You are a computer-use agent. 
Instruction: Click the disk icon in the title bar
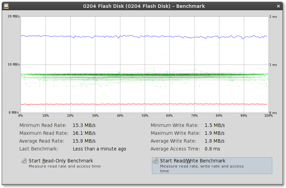(x=6, y=6)
